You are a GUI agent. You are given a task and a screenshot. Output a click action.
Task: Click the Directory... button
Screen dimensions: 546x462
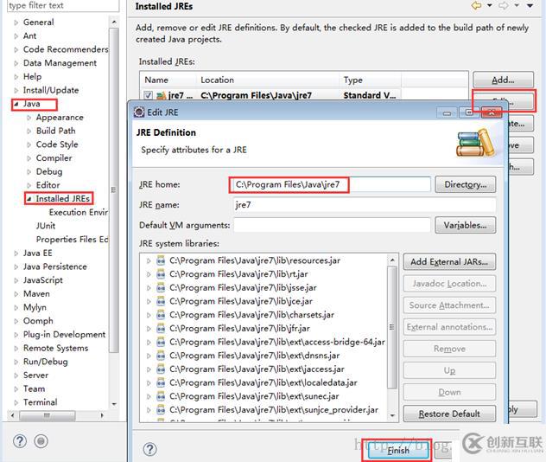(465, 184)
